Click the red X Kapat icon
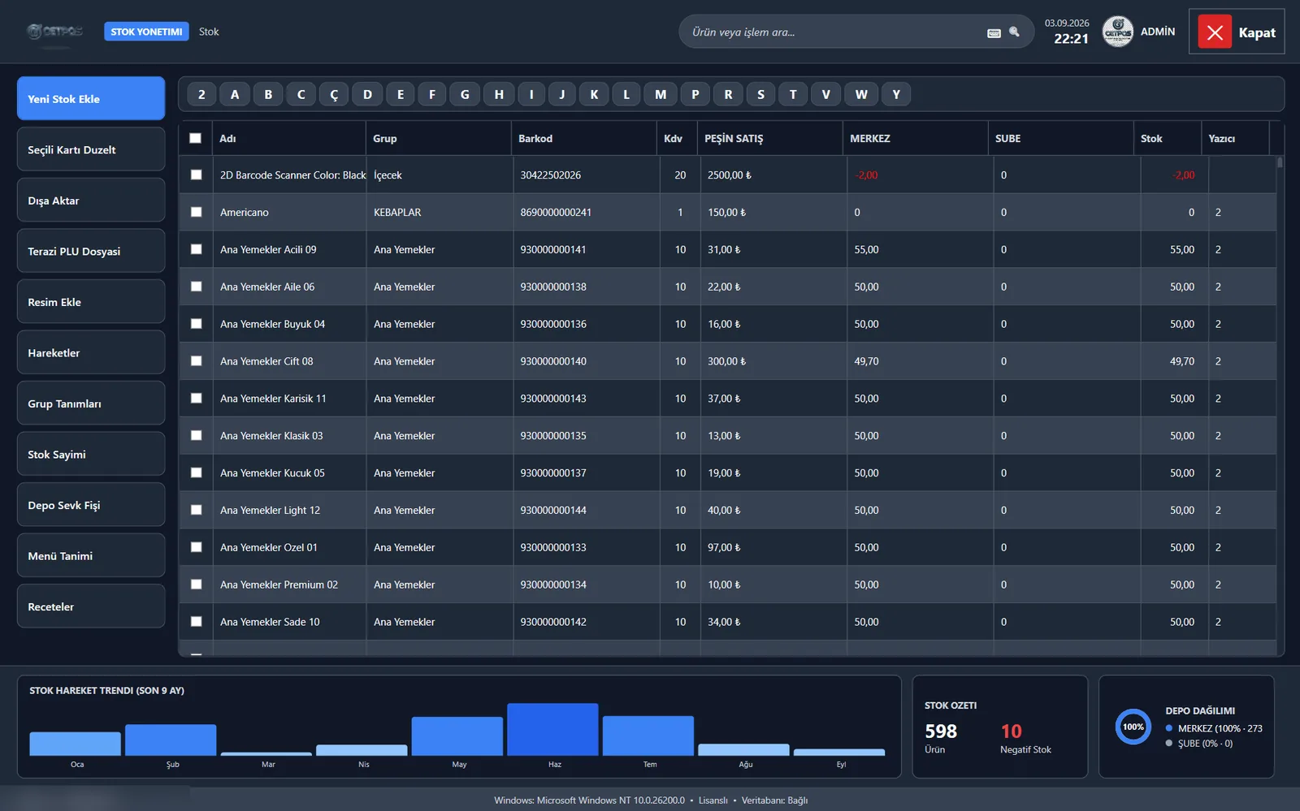This screenshot has width=1300, height=811. click(x=1215, y=32)
